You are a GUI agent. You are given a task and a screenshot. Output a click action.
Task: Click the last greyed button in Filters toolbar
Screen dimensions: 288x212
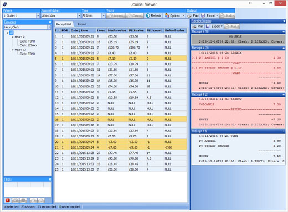click(41, 200)
